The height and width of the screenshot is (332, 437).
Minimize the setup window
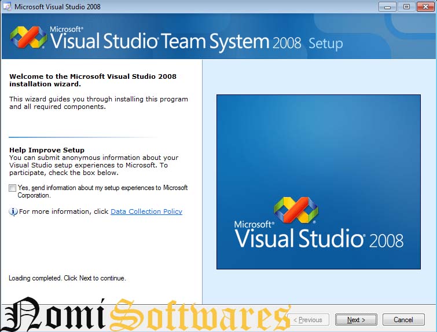[x=387, y=7]
